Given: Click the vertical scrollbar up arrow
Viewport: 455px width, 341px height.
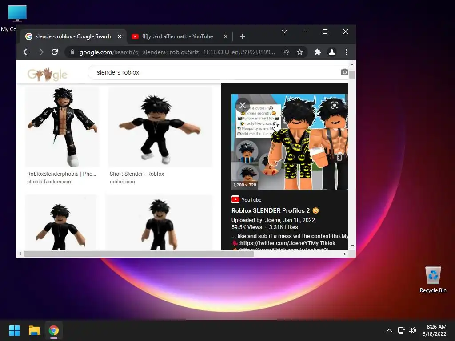Looking at the screenshot, I should pyautogui.click(x=352, y=64).
